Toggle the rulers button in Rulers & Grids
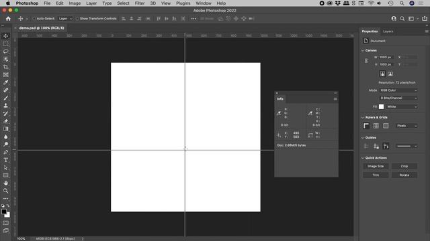Screen dimensions: 430x241 point(366,126)
